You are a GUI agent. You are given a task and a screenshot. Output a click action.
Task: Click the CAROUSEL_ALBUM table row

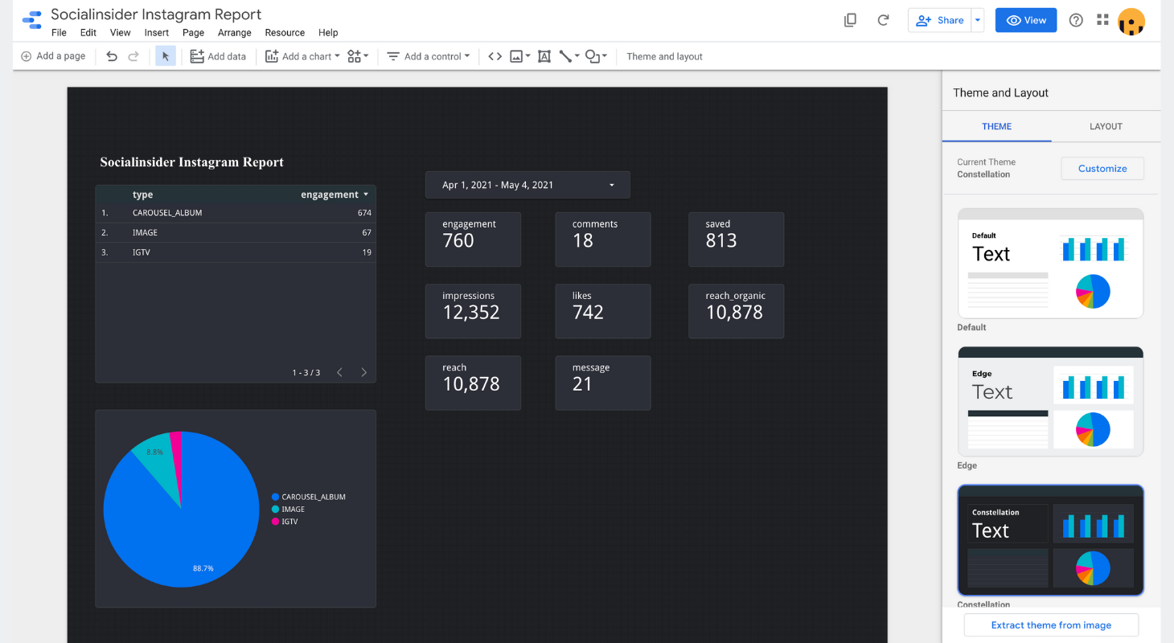point(236,213)
